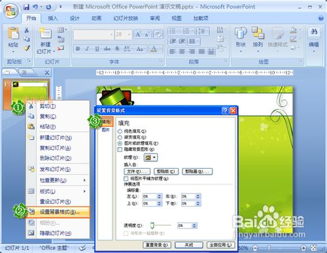Toggle Italic formatting

(88, 49)
